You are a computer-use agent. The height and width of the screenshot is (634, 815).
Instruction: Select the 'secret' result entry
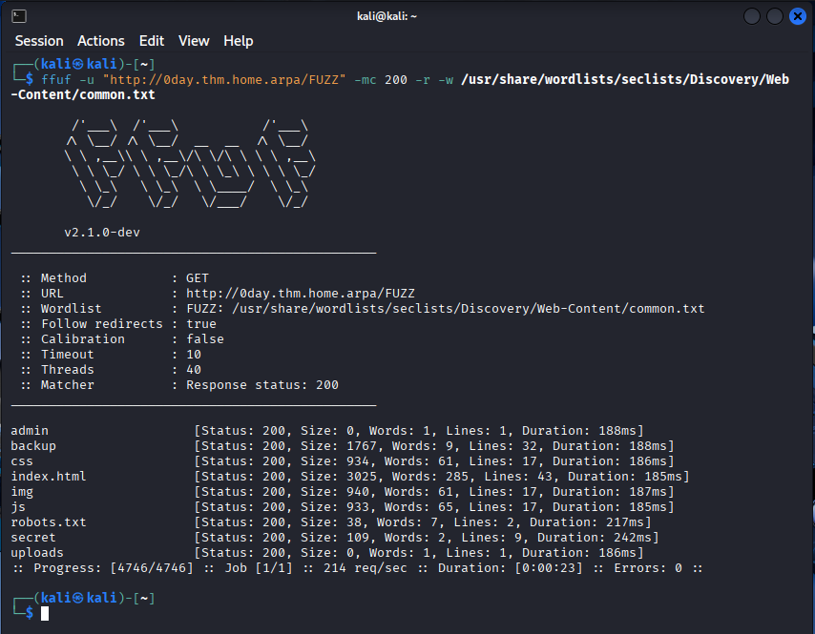[x=33, y=538]
